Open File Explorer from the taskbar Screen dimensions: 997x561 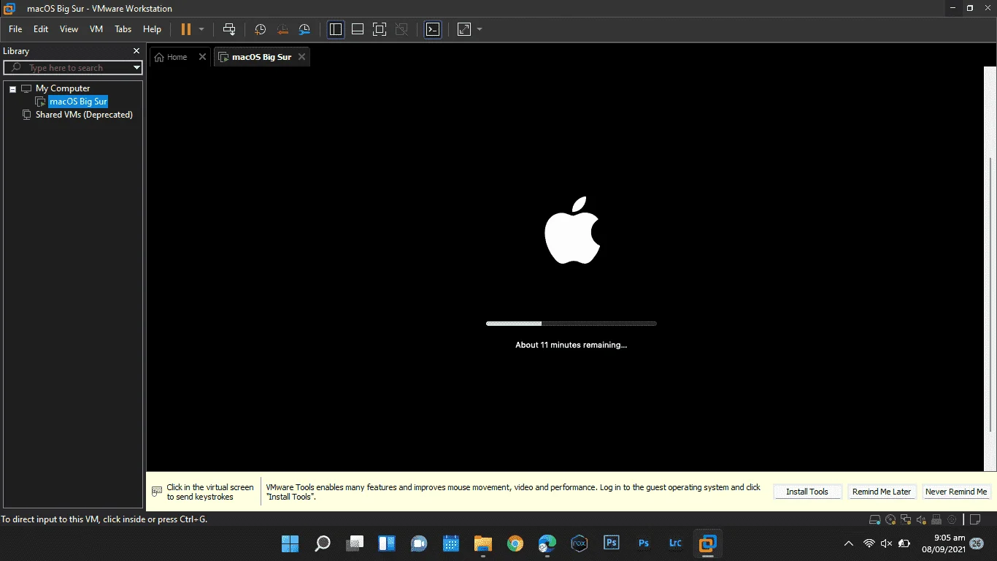[483, 543]
